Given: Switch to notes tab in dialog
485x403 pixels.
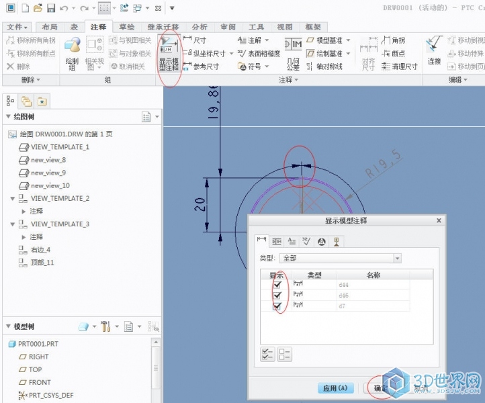Looking at the screenshot, I should 292,241.
